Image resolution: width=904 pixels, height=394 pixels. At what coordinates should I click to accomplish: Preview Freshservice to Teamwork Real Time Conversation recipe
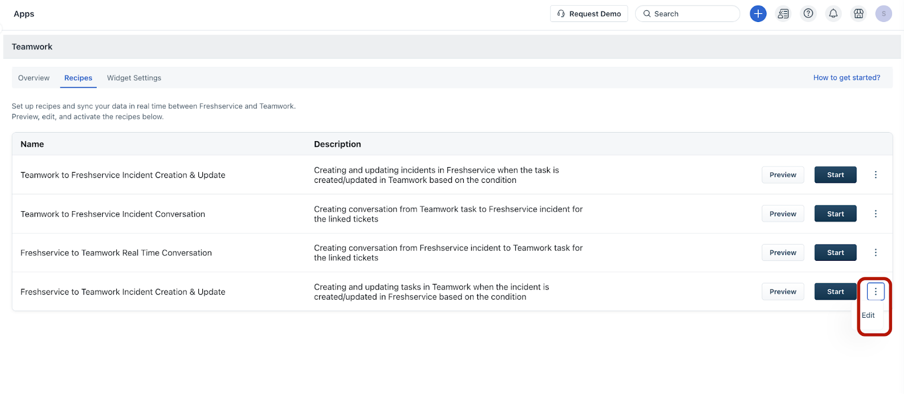pos(783,253)
